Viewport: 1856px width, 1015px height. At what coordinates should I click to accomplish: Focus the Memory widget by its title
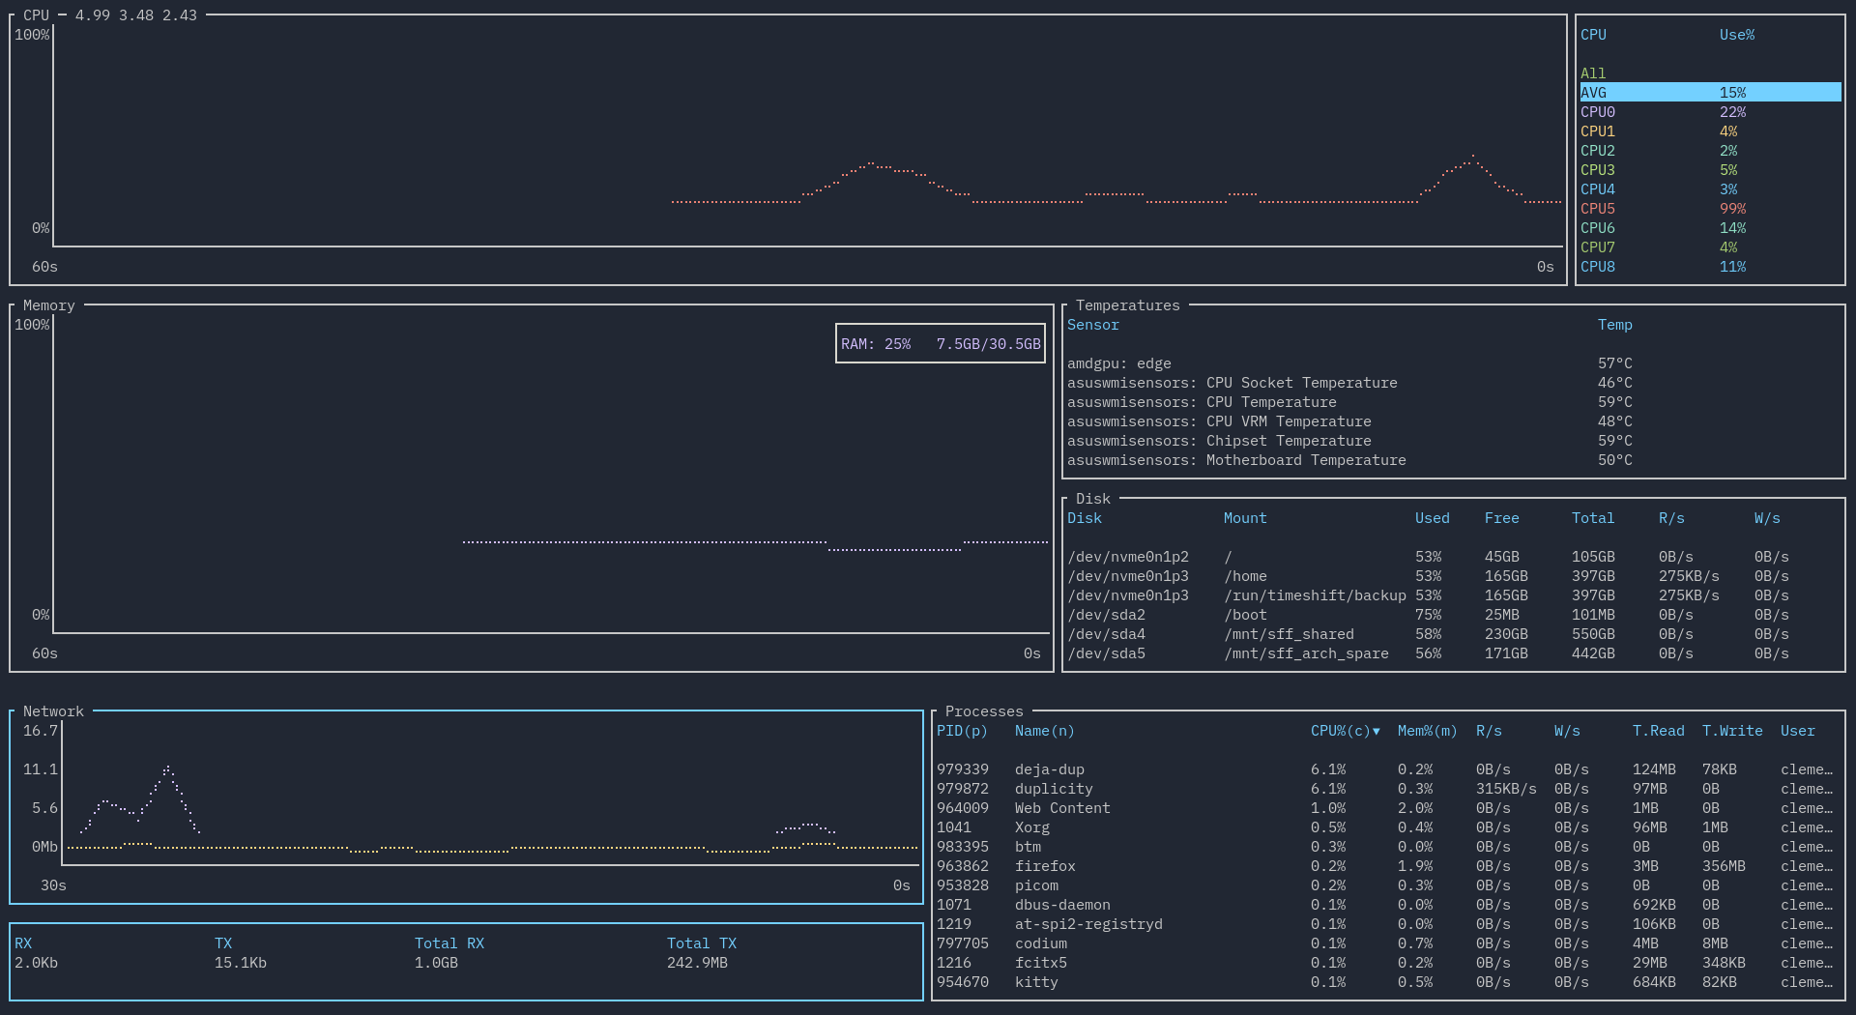coord(48,305)
